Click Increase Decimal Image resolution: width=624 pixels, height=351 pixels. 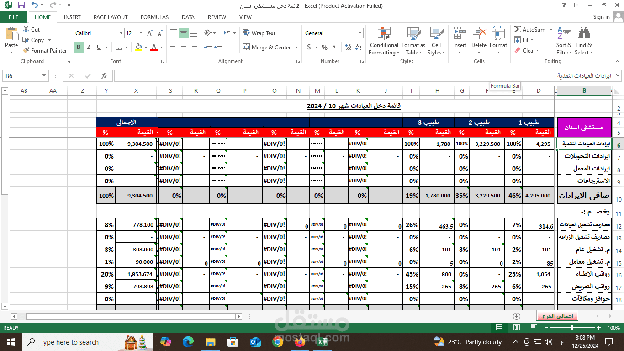[348, 47]
